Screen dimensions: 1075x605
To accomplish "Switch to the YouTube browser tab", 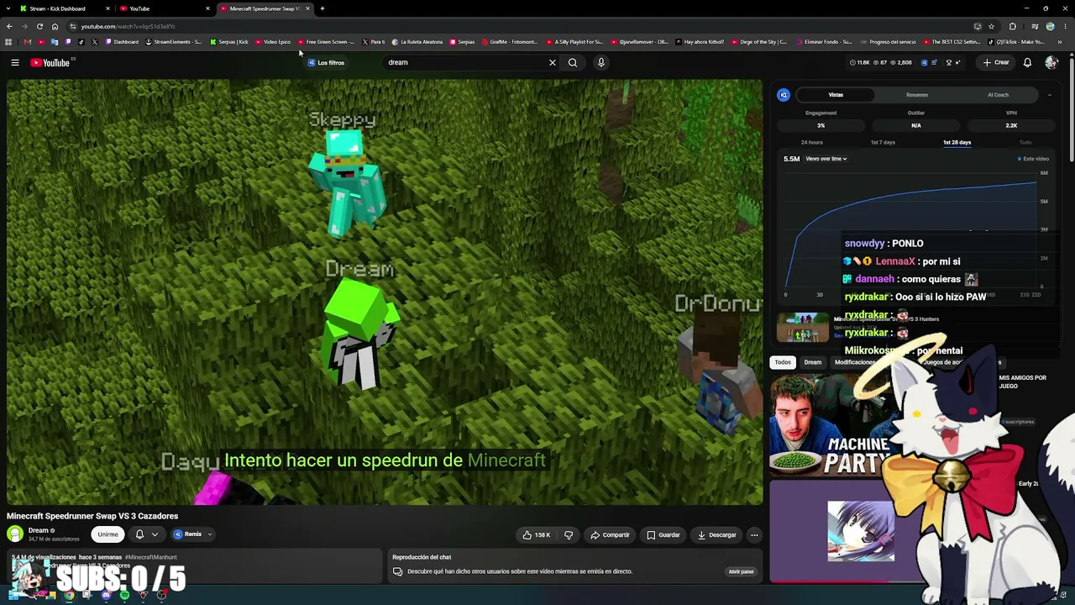I will (165, 8).
